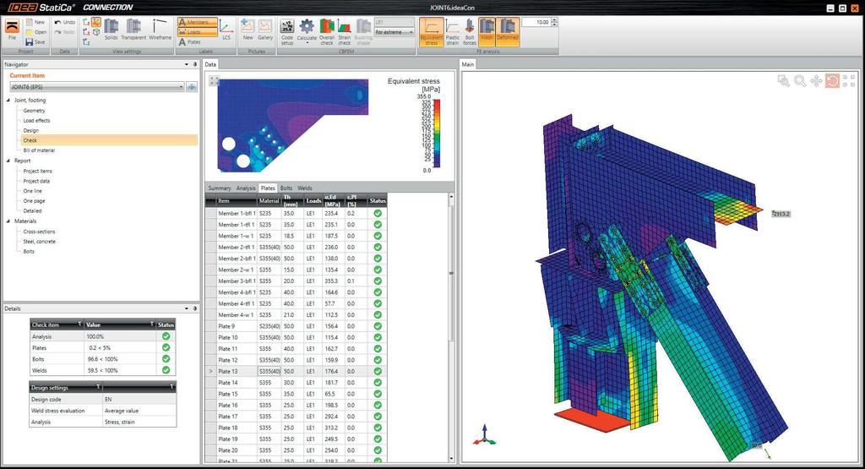865x469 pixels.
Task: Open the Calculate dropdown arrow
Action: click(307, 43)
